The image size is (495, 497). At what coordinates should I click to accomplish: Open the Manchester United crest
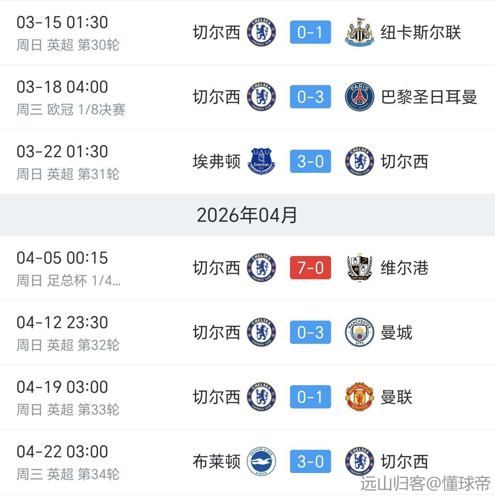tap(359, 397)
